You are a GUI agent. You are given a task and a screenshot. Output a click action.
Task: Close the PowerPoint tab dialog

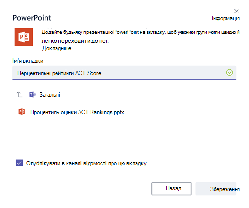[237, 11]
